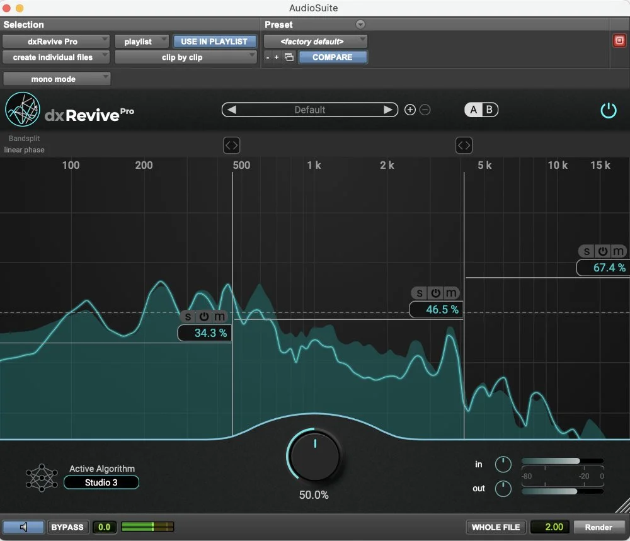Select the previous preset arrow
Viewport: 630px width, 541px height.
coord(232,110)
